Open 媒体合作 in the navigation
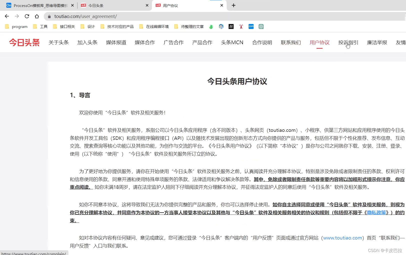Screen dimensions: 406x255 145,42
